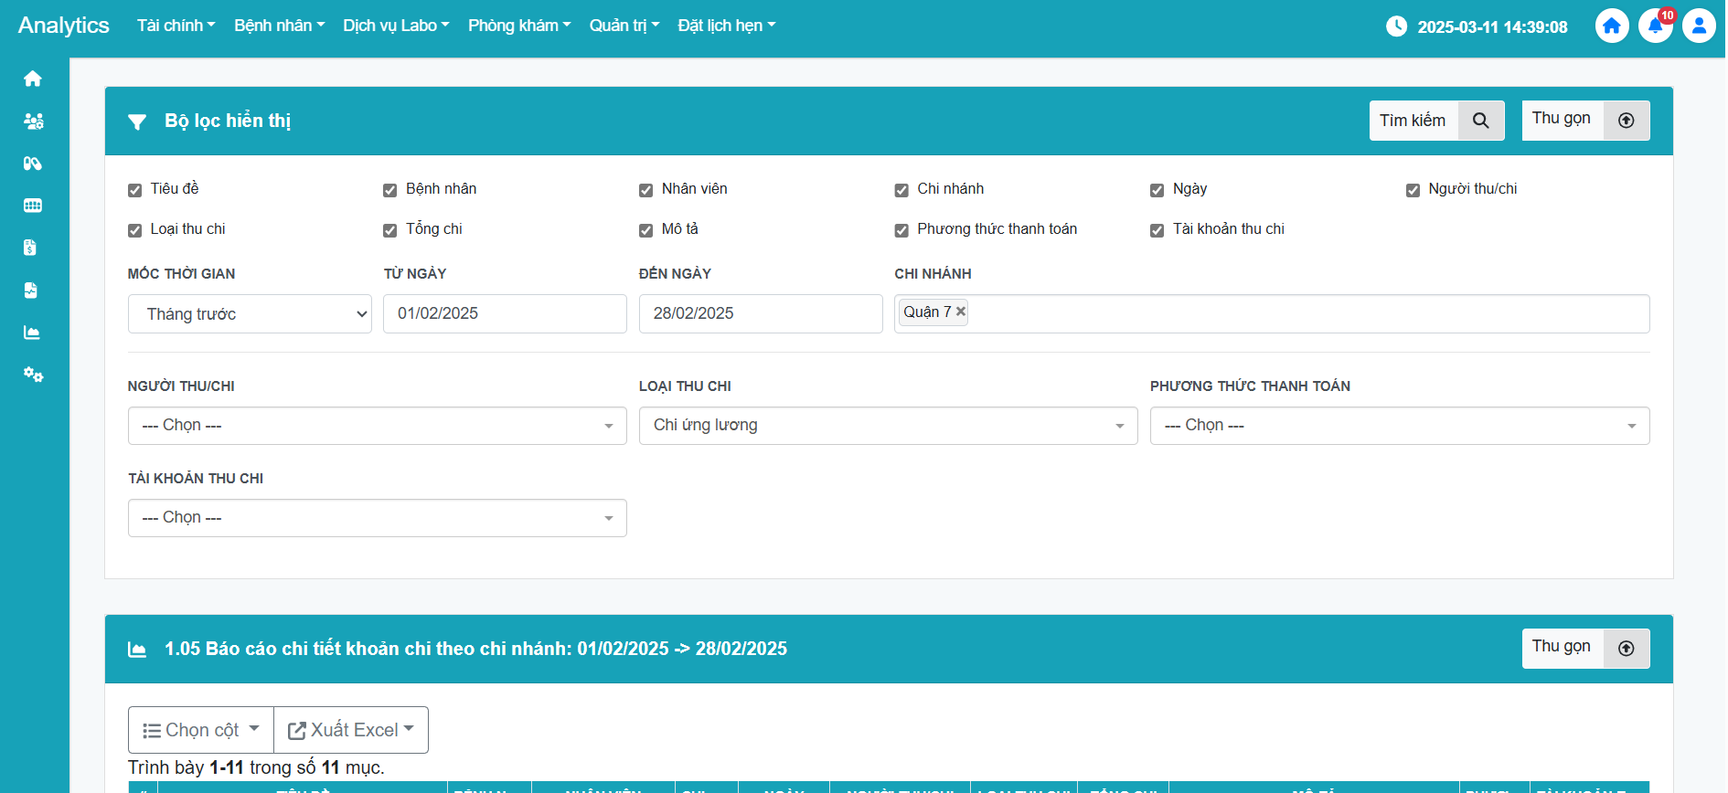Open the invoice dollar icon in sidebar
The width and height of the screenshot is (1728, 793).
coord(31,248)
